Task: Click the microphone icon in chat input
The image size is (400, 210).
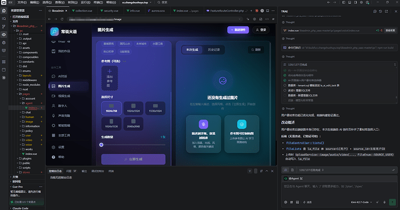Action: (x=384, y=202)
